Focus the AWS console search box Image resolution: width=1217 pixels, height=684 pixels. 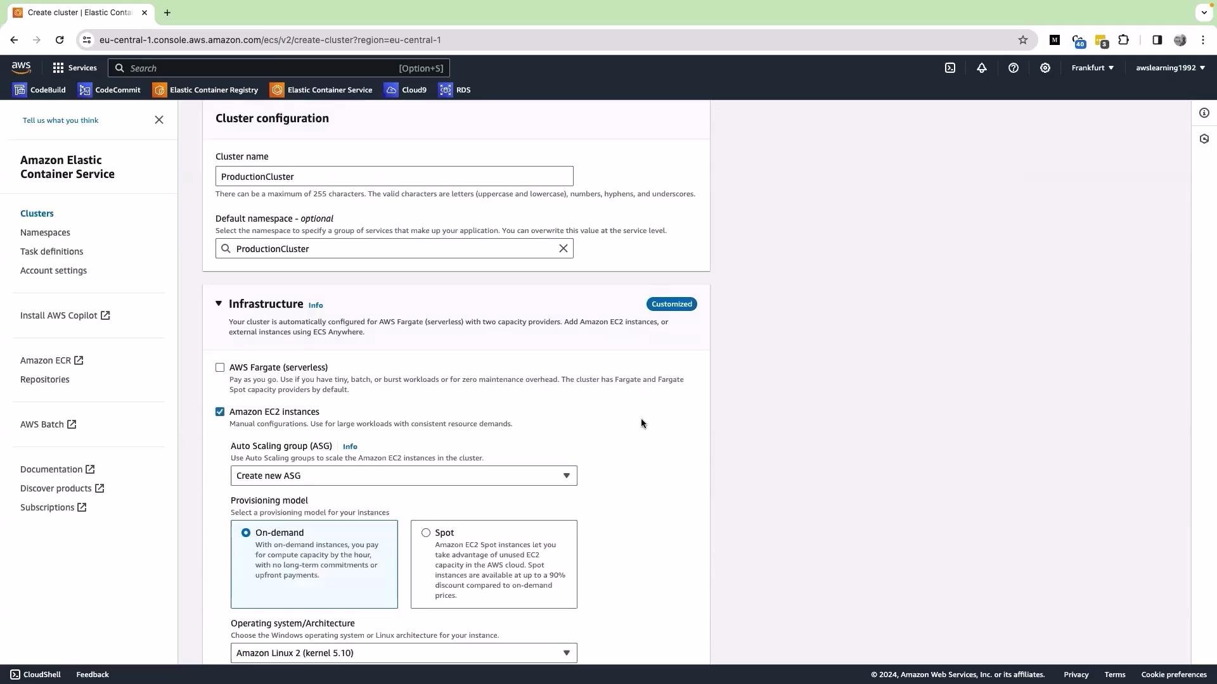coord(279,68)
